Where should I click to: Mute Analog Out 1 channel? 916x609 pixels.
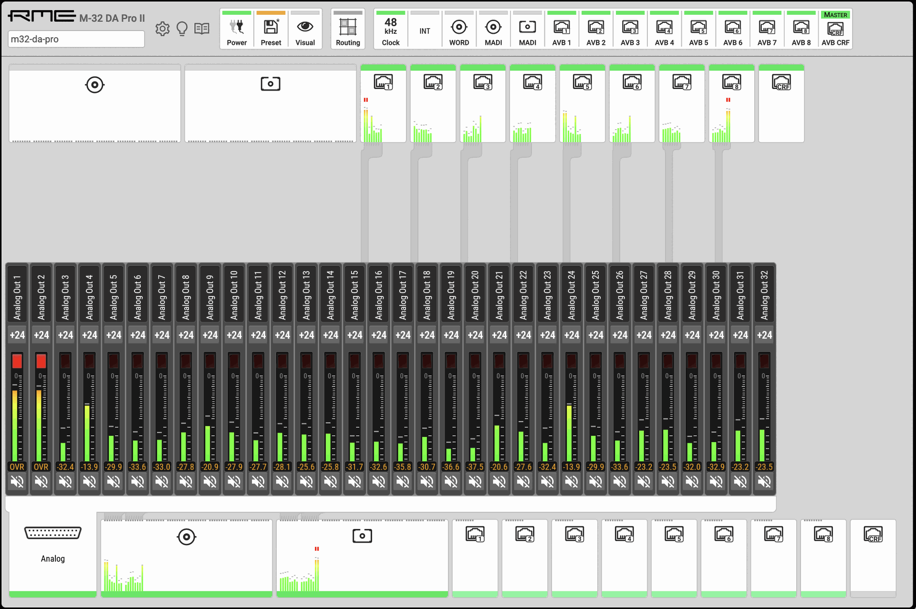pyautogui.click(x=17, y=482)
